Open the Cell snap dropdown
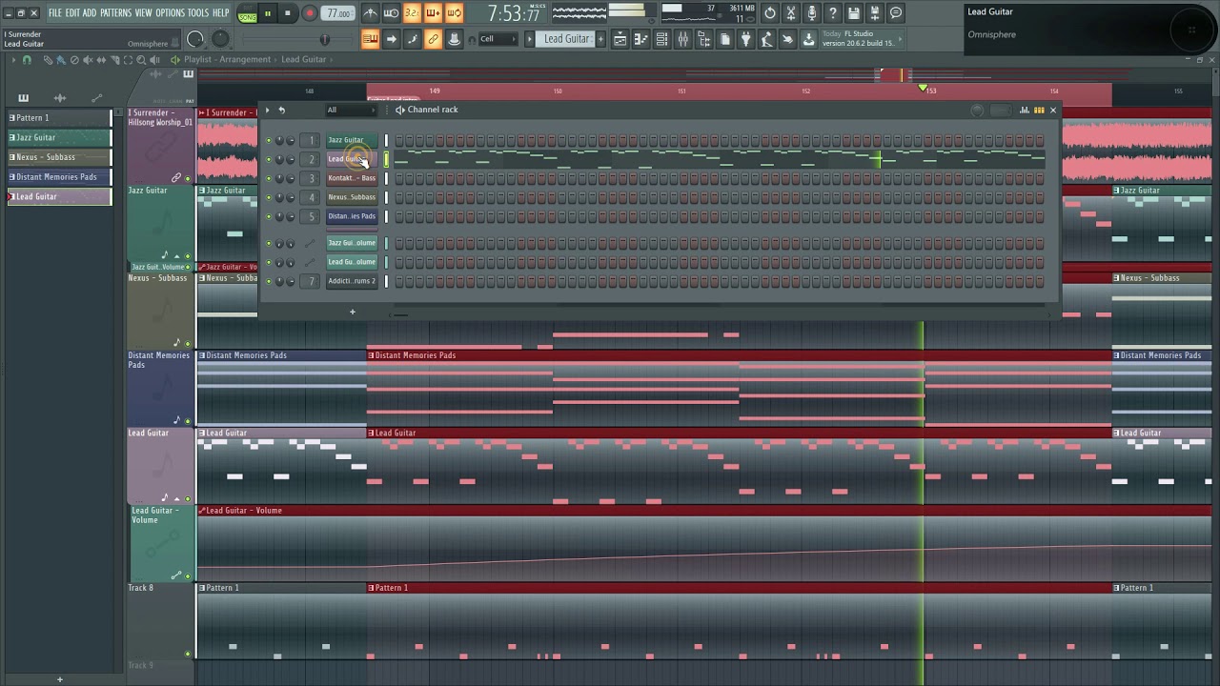Viewport: 1220px width, 686px height. [x=498, y=39]
